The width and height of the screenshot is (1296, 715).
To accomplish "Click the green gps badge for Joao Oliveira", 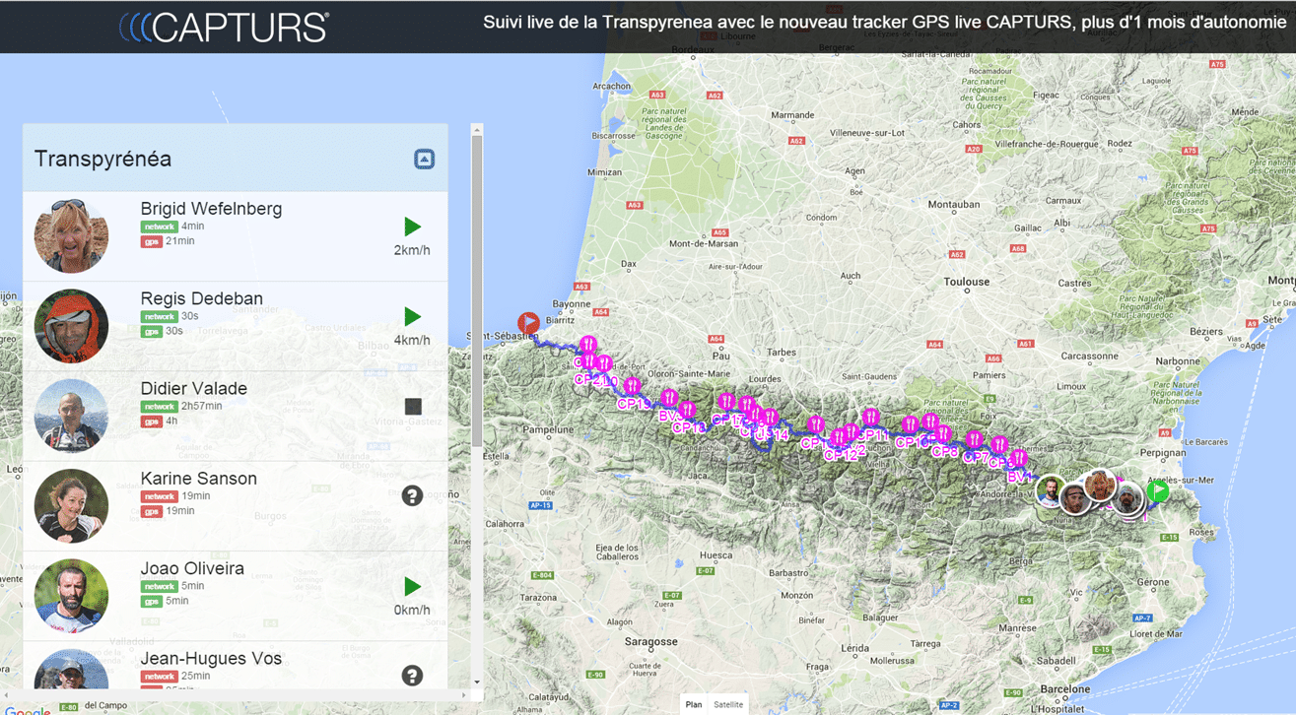I will tap(151, 601).
